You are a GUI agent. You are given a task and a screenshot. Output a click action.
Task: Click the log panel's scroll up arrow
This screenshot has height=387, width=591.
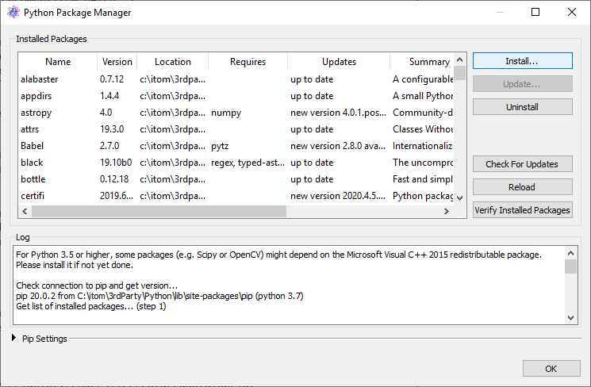pos(570,253)
